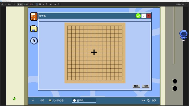Open the far-right toolbar overflow dots
This screenshot has width=189, height=106.
coord(187,4)
